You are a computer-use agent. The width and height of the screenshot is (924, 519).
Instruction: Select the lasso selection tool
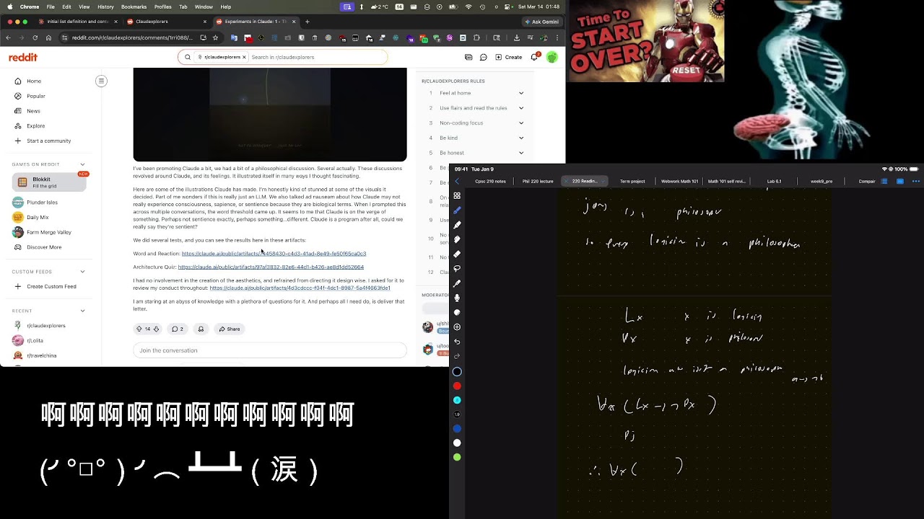tap(457, 268)
